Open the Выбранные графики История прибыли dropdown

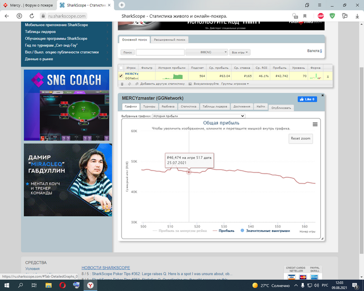click(x=199, y=116)
